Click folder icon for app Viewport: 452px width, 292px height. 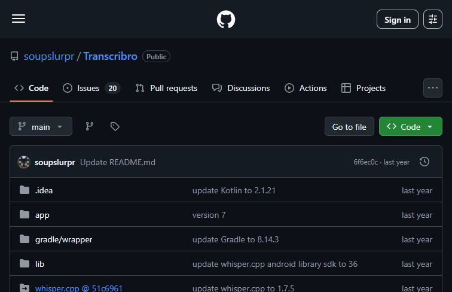point(25,214)
